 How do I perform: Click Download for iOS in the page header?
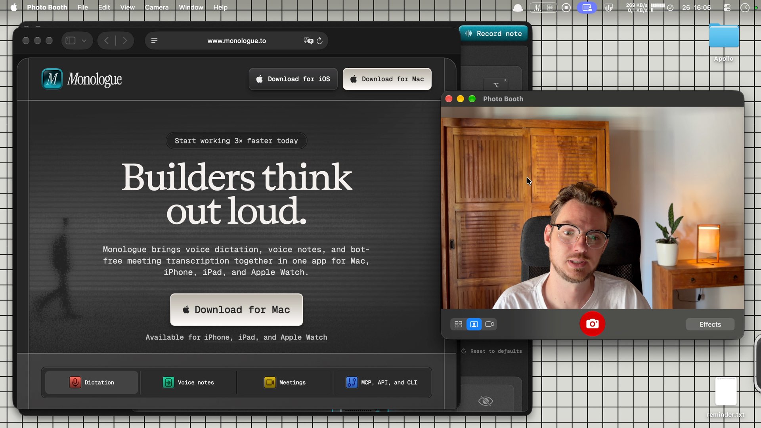pos(293,79)
